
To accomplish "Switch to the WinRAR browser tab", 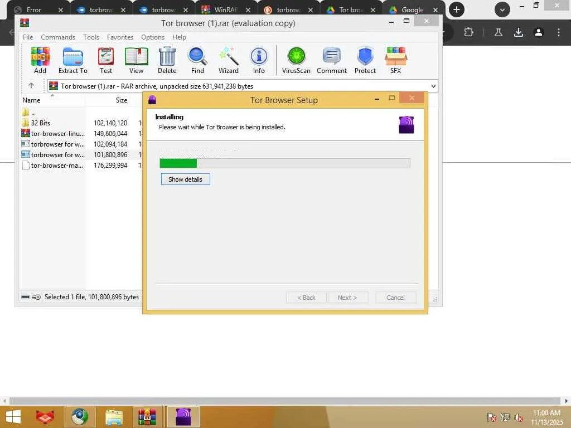I will click(x=225, y=10).
